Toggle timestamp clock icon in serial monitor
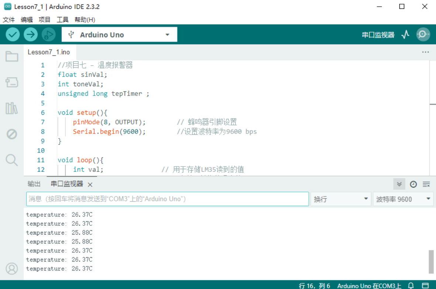The width and height of the screenshot is (436, 289). [x=413, y=184]
